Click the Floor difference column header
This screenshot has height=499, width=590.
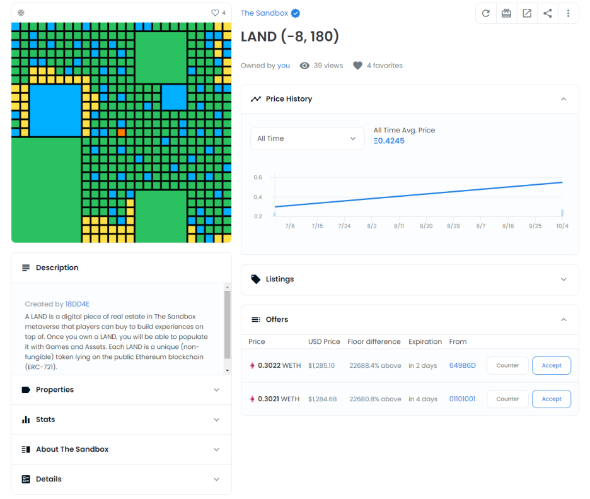pos(374,342)
